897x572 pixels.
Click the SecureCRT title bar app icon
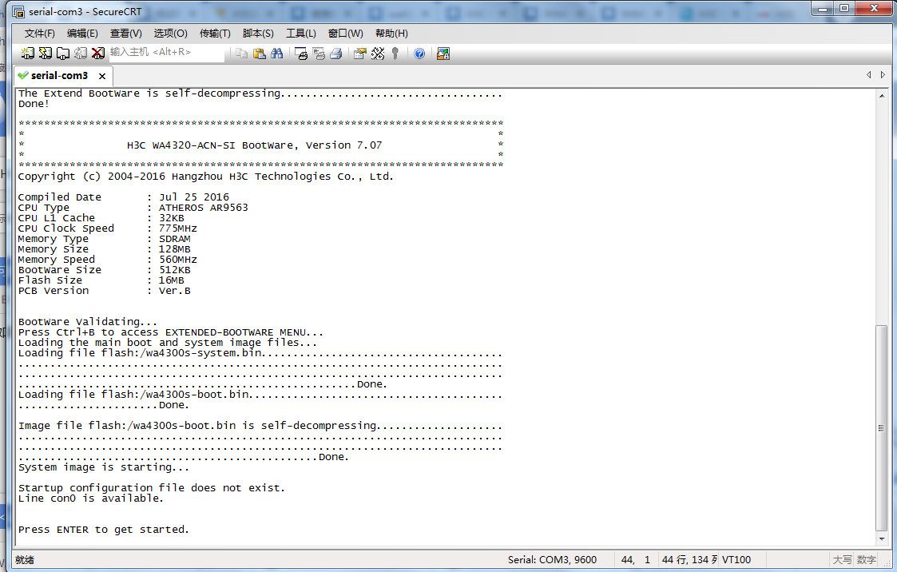(18, 11)
